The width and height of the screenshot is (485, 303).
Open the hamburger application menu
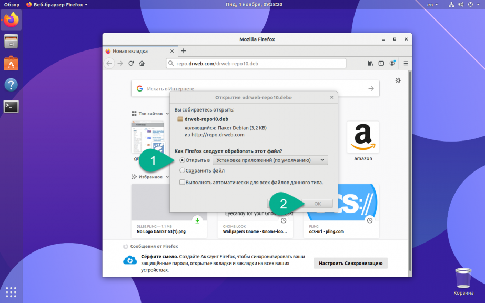click(x=406, y=63)
